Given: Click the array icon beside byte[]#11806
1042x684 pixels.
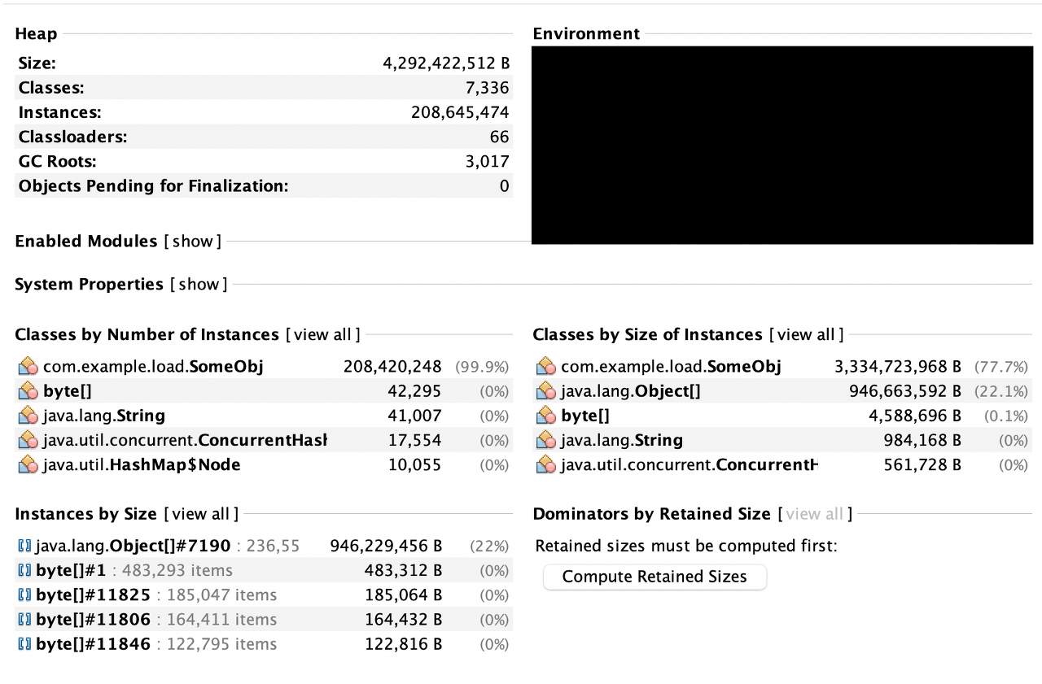Looking at the screenshot, I should click(x=24, y=620).
